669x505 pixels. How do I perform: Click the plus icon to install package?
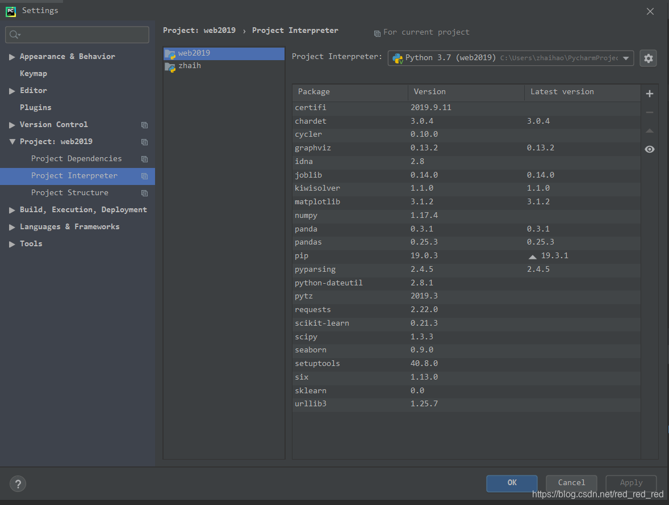tap(649, 94)
